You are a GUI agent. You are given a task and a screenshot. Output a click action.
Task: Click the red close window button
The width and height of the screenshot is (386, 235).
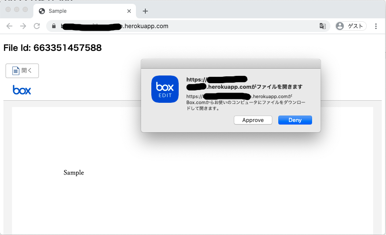point(8,9)
